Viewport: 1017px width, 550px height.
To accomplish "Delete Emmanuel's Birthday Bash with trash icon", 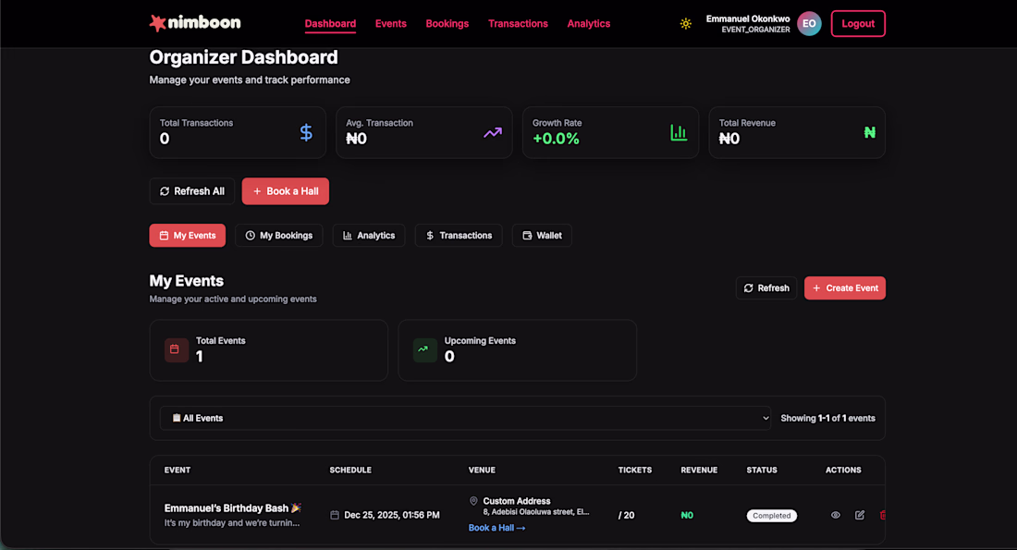I will coord(883,515).
